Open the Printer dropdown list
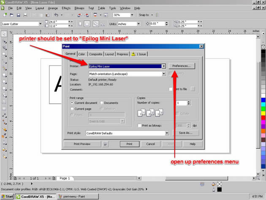Screen dimensions: 266x200 tap(164, 66)
